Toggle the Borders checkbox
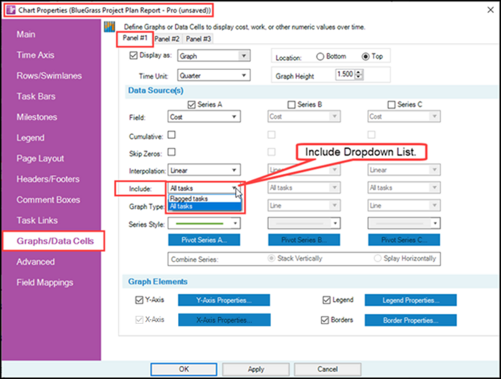 [x=325, y=320]
